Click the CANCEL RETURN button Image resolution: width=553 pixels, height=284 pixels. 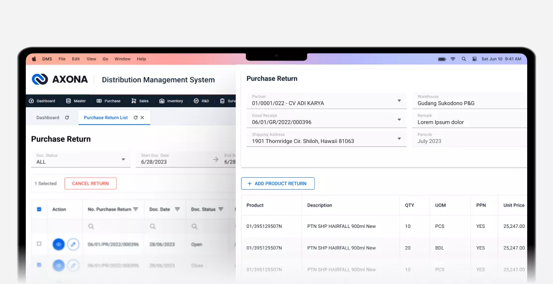(x=91, y=183)
